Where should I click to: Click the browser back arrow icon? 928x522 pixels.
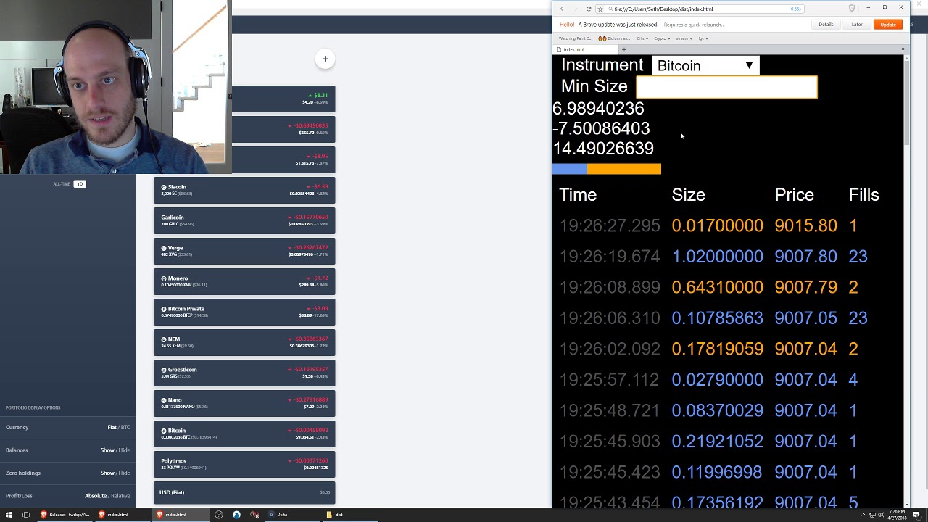tap(562, 9)
